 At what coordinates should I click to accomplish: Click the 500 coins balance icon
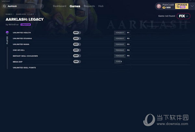click(164, 7)
